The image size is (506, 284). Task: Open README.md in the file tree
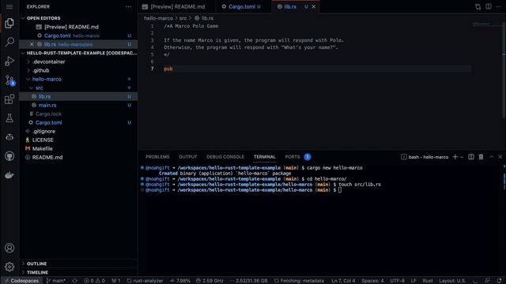pos(78,158)
